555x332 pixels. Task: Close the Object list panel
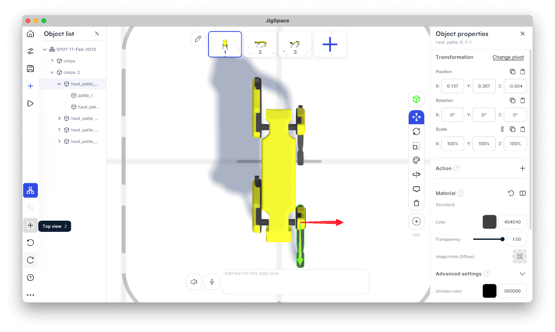tap(97, 34)
